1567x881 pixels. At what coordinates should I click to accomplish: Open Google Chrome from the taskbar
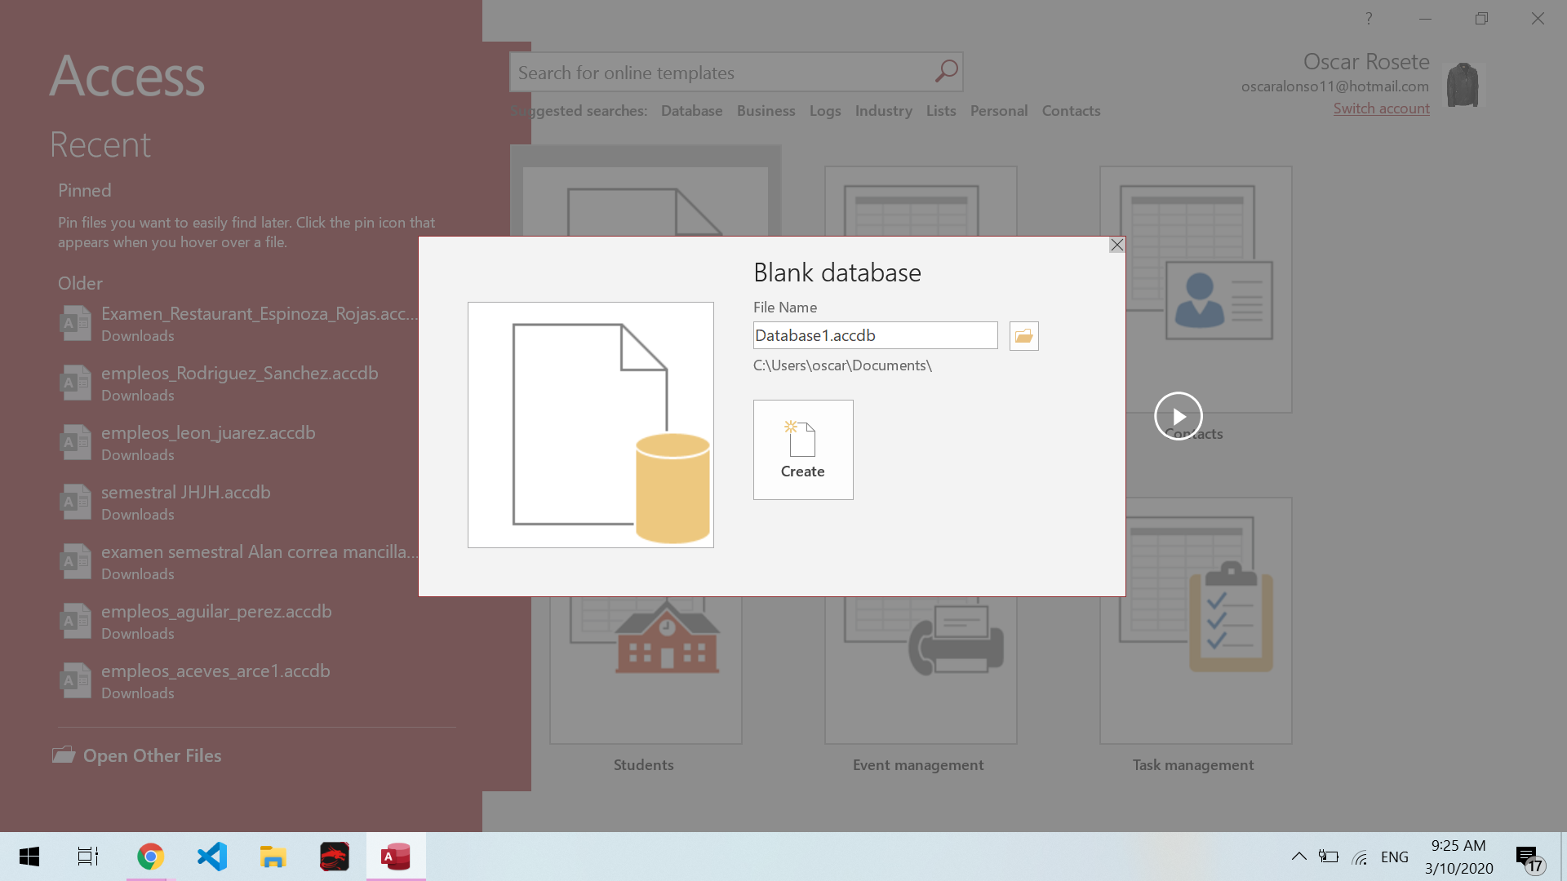coord(150,857)
